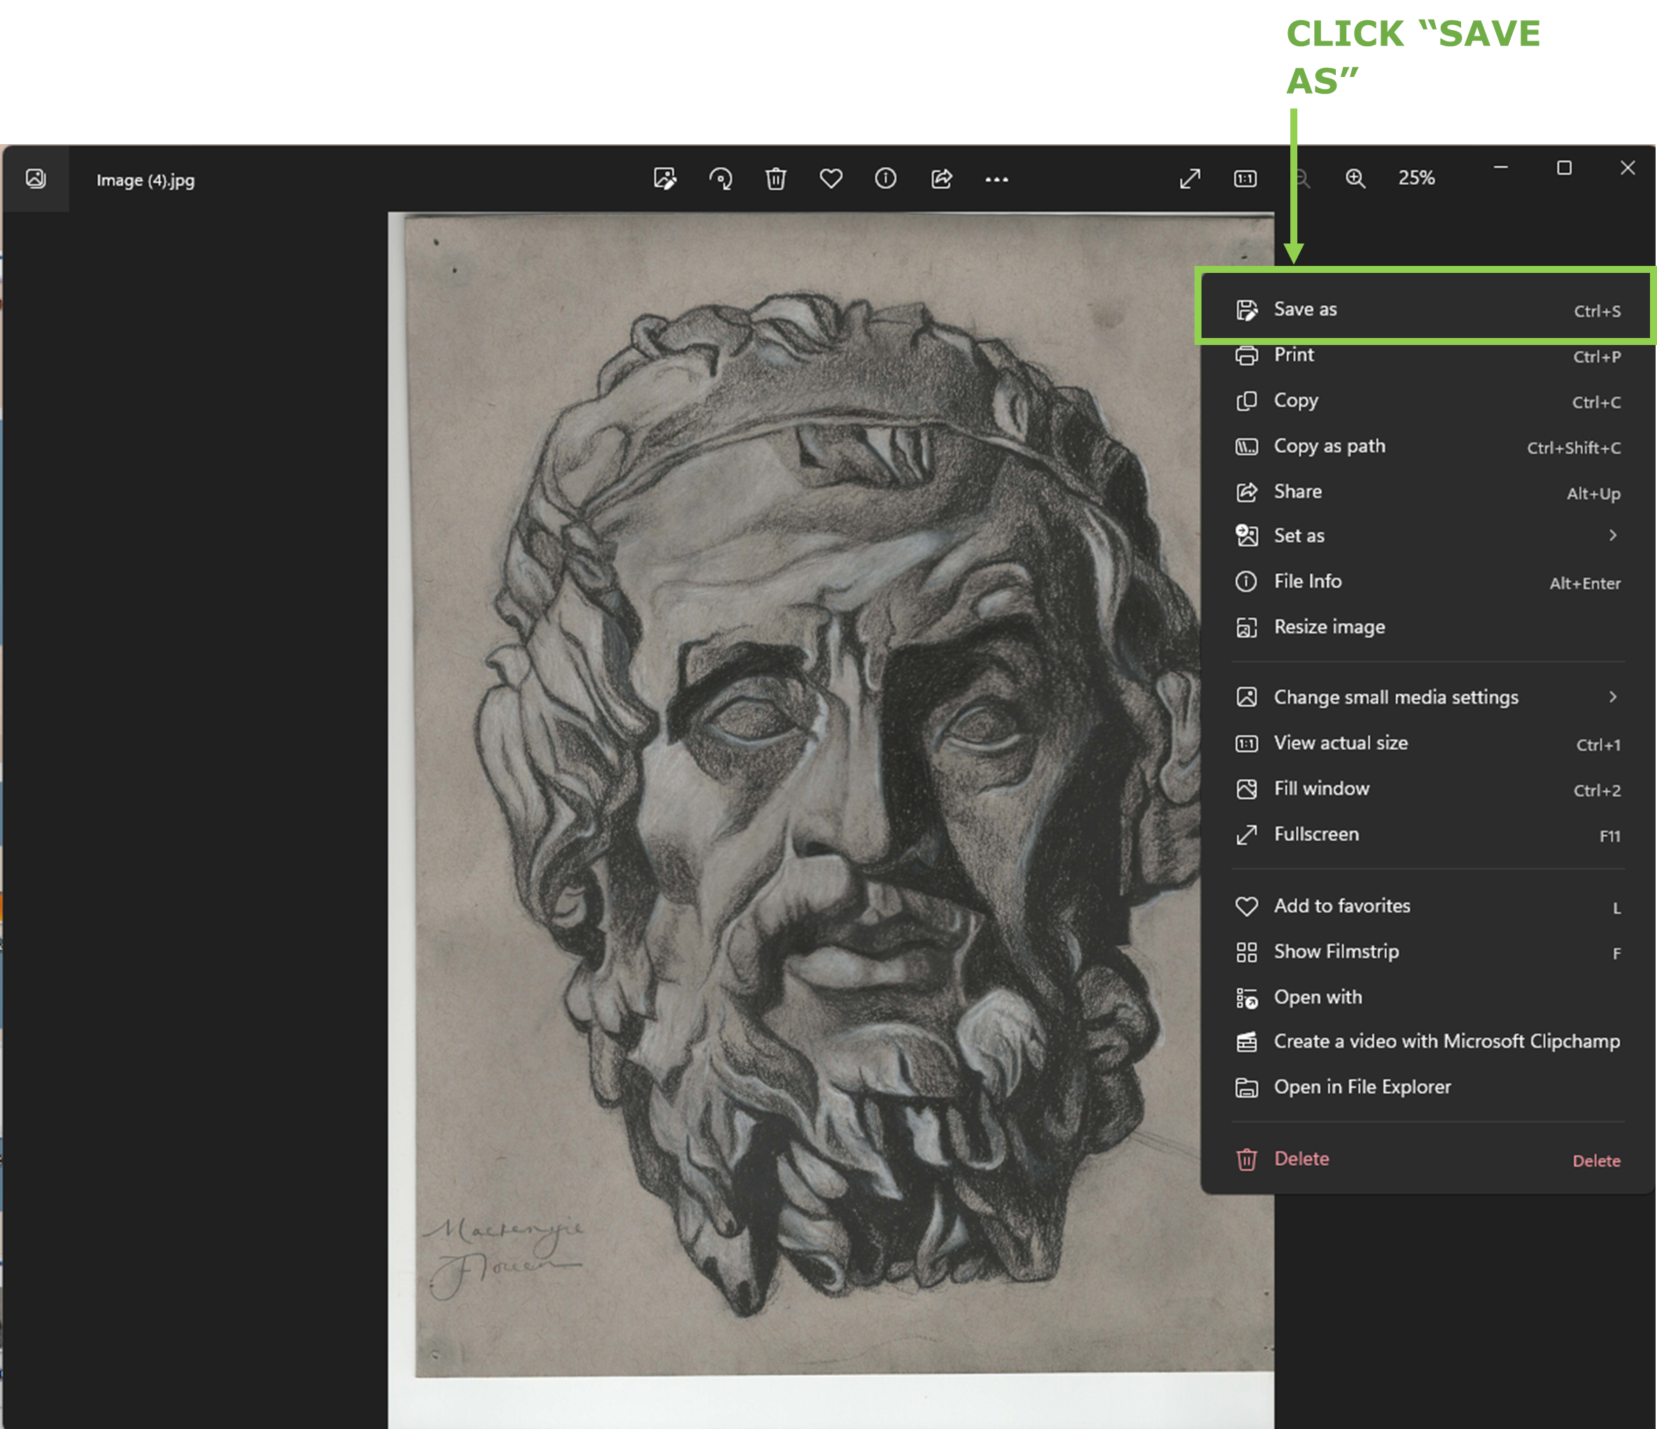Click the 25% zoom level indicator
Image resolution: width=1657 pixels, height=1429 pixels.
(1416, 178)
